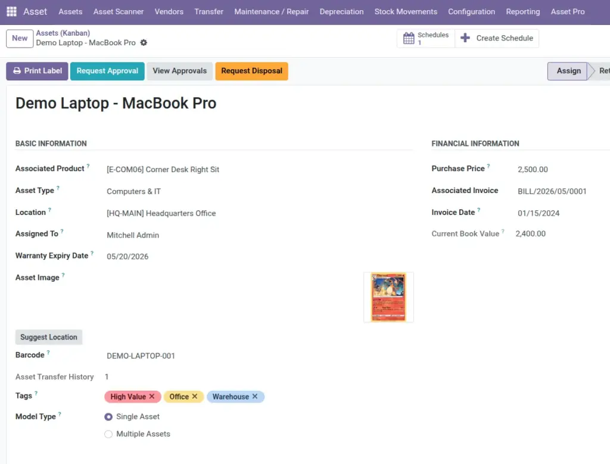Screen dimensions: 610x464
Task: Click the Asset Transfer History value 1
Action: point(107,377)
